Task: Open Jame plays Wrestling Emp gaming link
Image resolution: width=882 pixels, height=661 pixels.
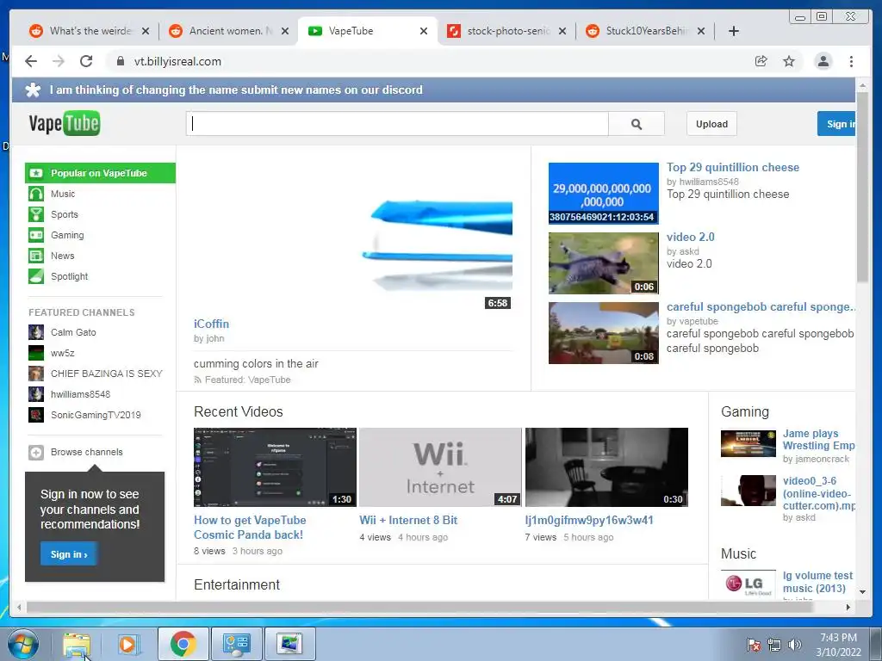Action: [x=818, y=440]
